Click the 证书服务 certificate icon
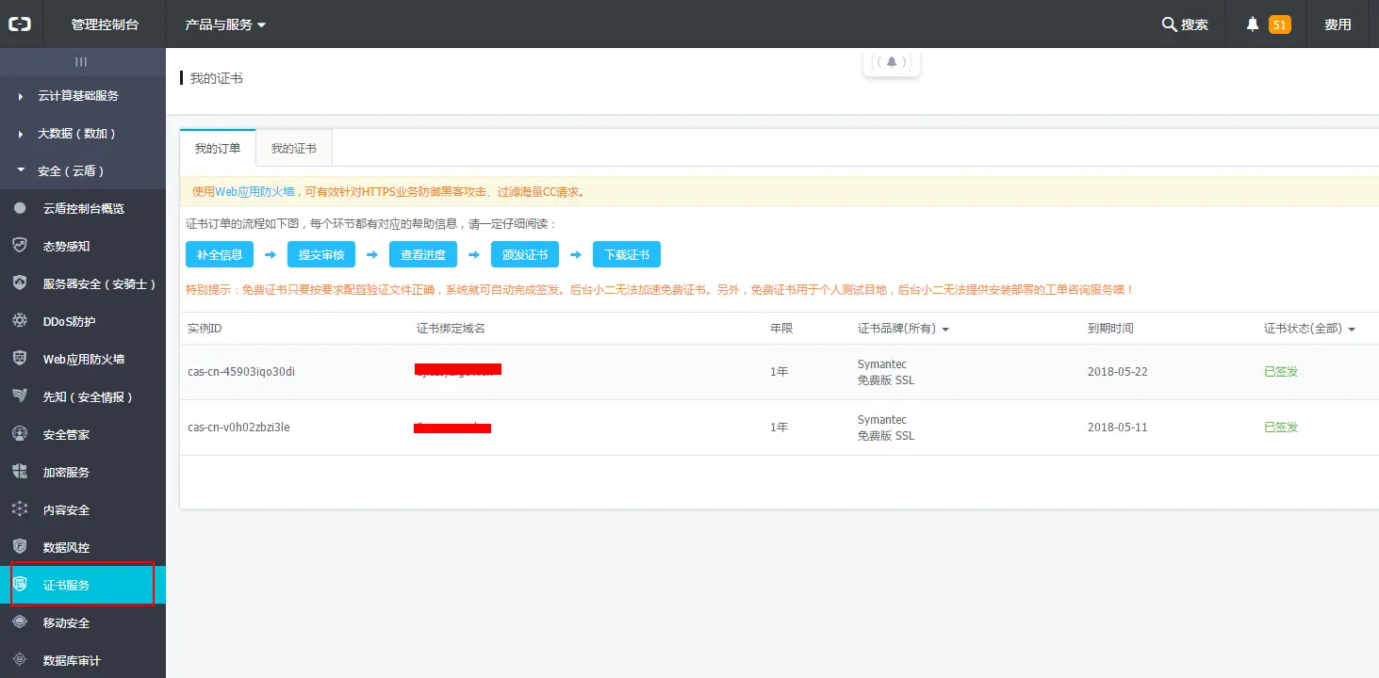This screenshot has height=678, width=1379. (20, 585)
